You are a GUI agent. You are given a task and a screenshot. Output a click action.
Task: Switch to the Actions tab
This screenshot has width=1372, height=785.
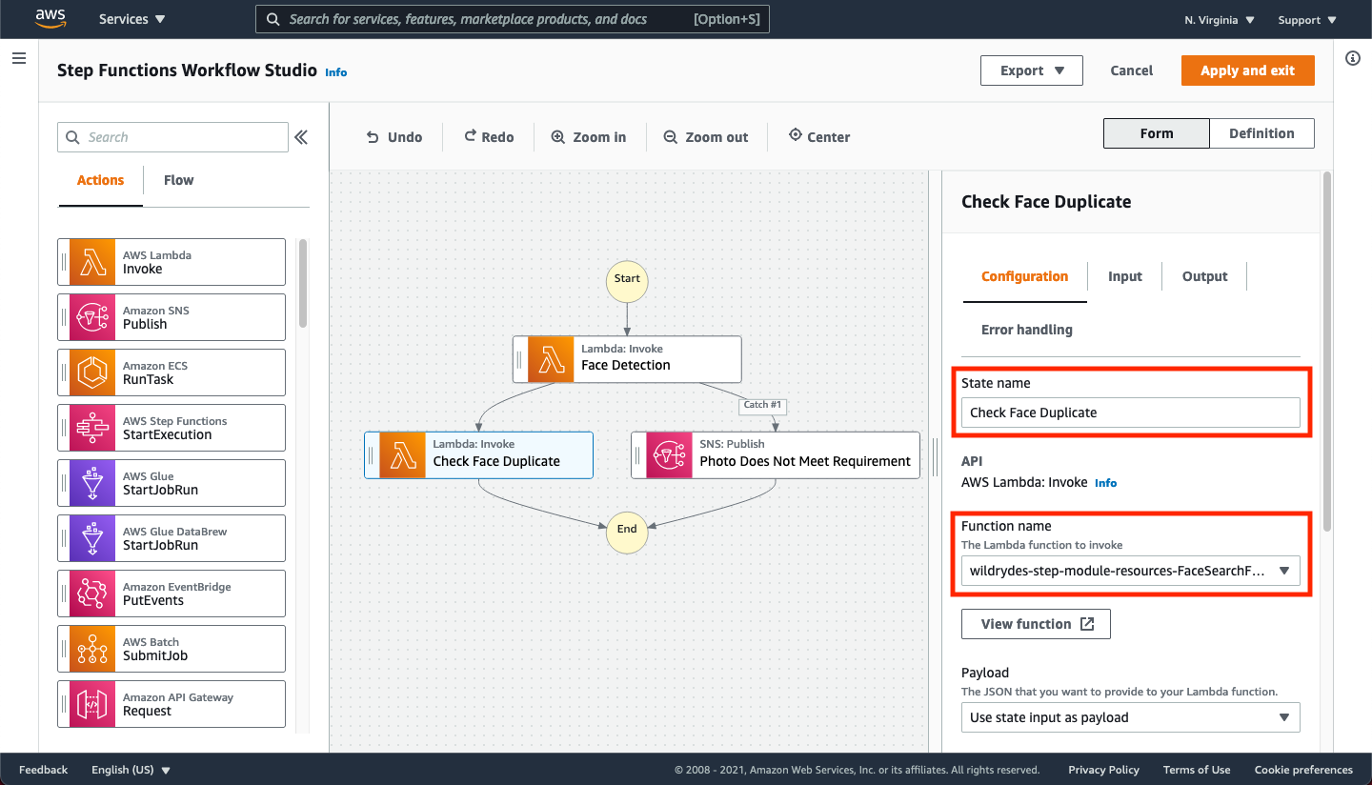pyautogui.click(x=100, y=180)
